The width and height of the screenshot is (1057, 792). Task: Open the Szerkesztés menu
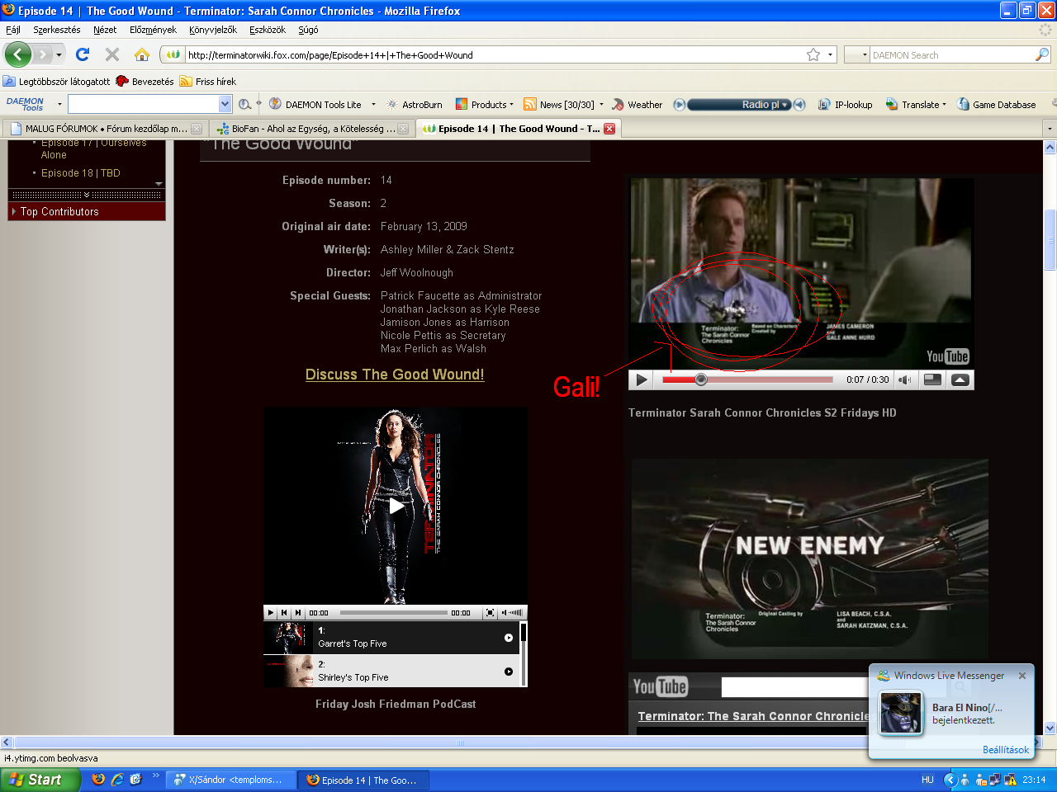tap(57, 30)
